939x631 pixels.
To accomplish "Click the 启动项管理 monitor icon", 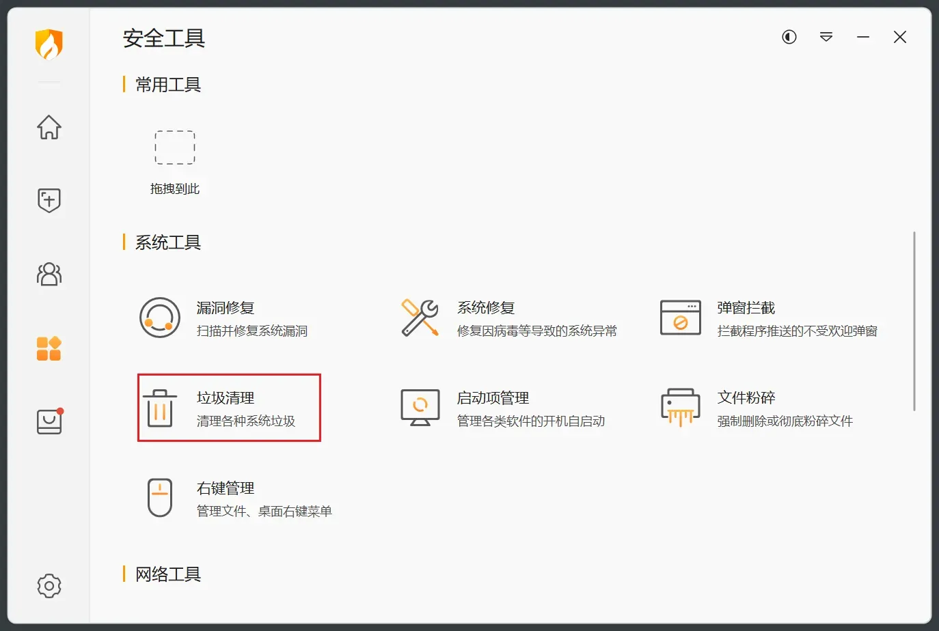I will point(420,408).
